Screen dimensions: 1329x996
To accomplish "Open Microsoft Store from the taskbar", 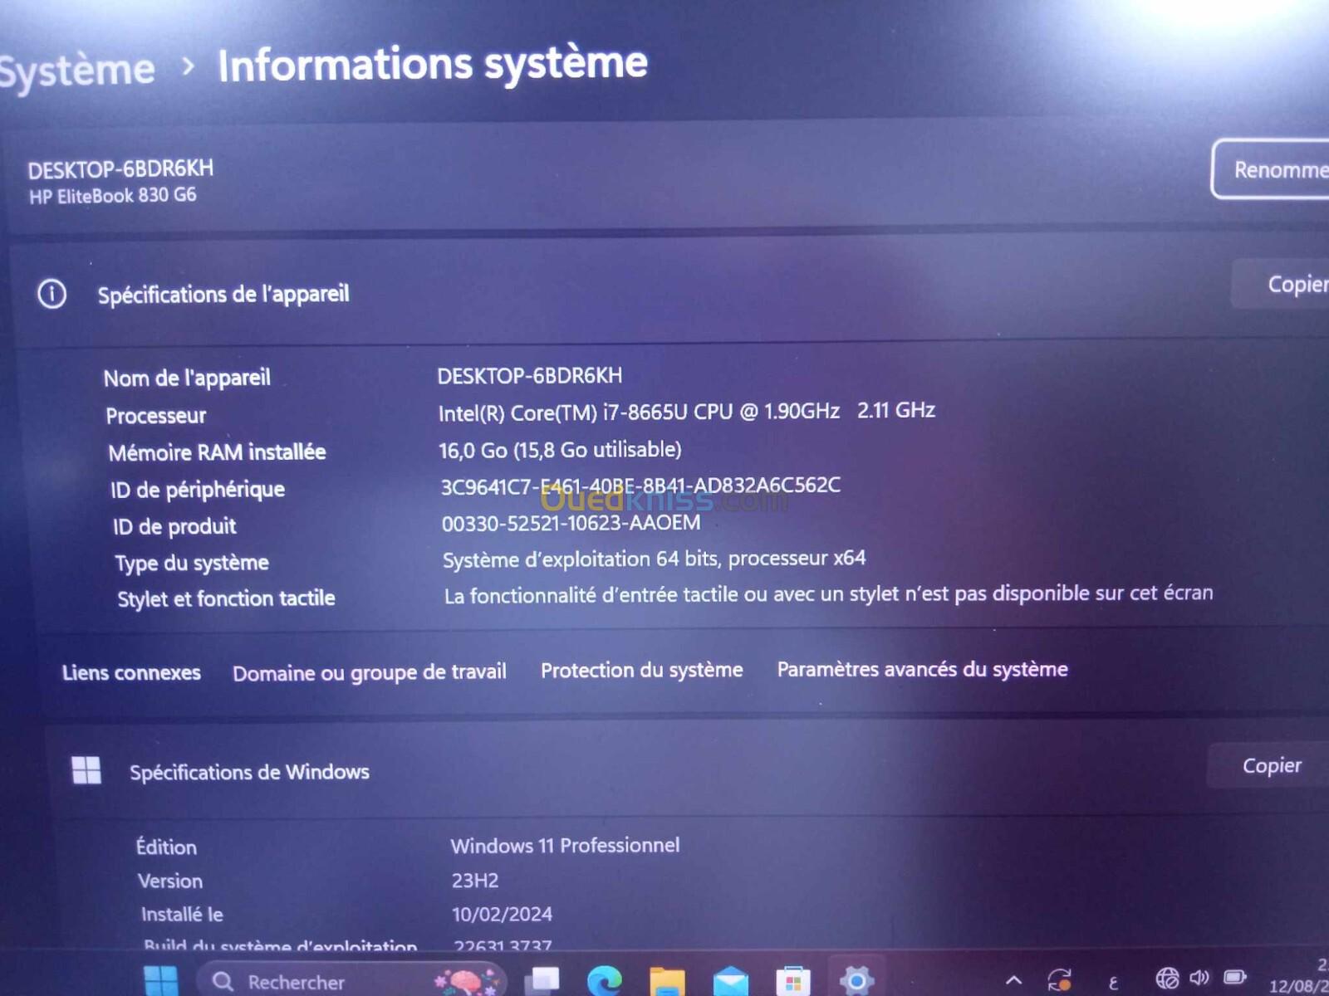I will [793, 982].
